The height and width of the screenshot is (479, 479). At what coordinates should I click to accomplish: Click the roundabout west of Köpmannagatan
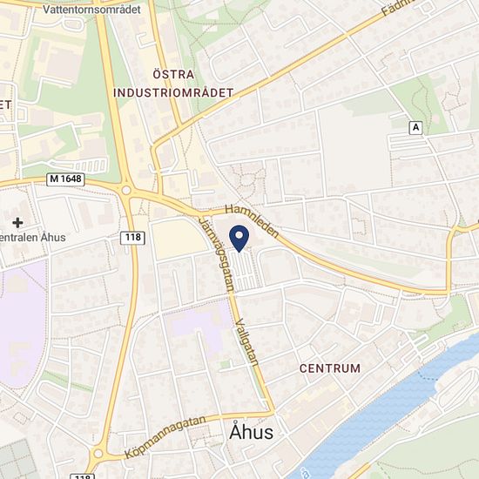click(x=98, y=454)
